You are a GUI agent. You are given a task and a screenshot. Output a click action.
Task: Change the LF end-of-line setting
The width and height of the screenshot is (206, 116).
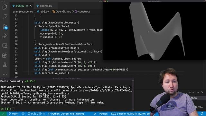pyautogui.click(x=95, y=114)
